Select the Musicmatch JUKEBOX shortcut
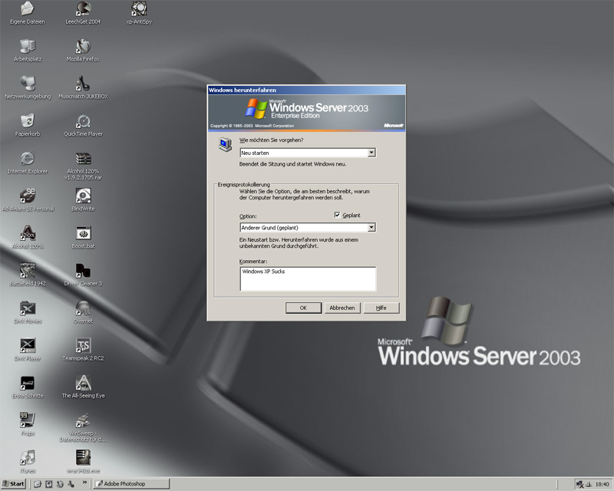 (83, 88)
